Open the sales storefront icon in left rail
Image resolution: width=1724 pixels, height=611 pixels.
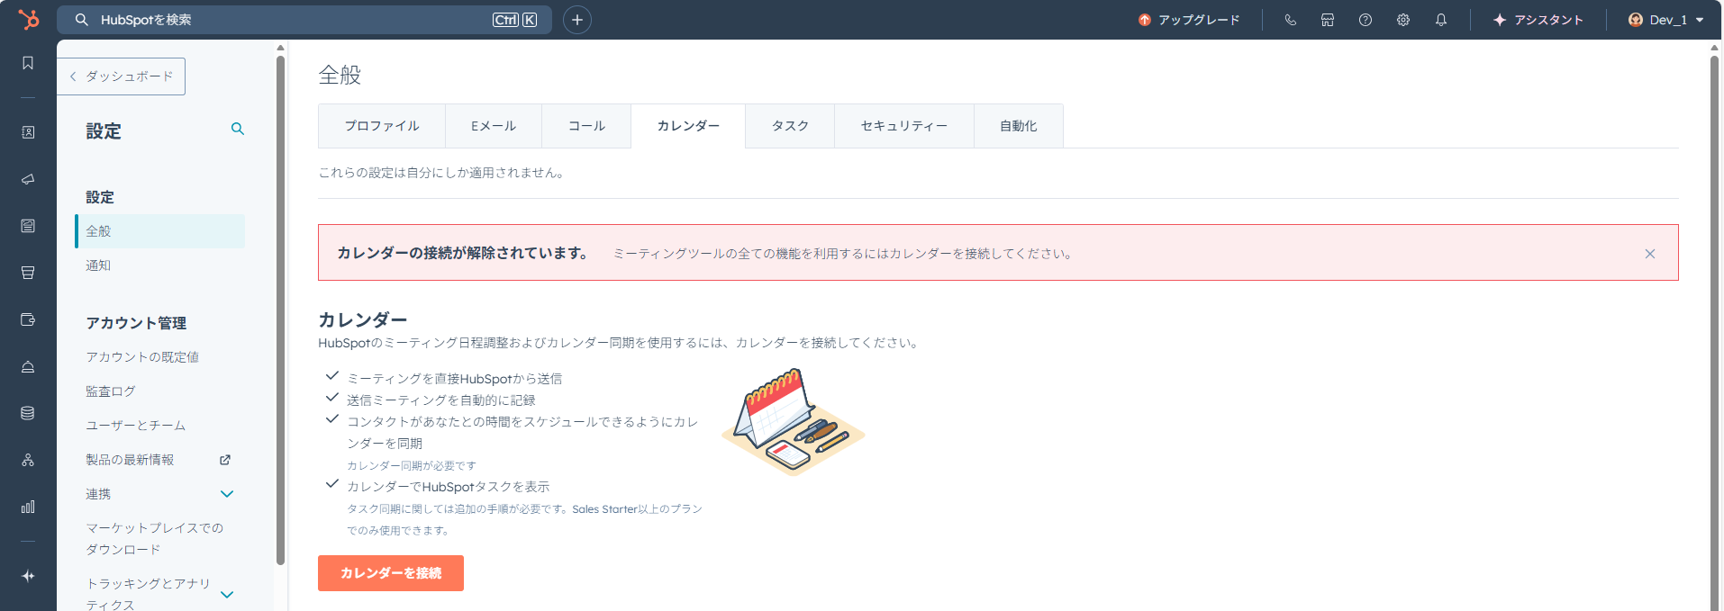(28, 273)
